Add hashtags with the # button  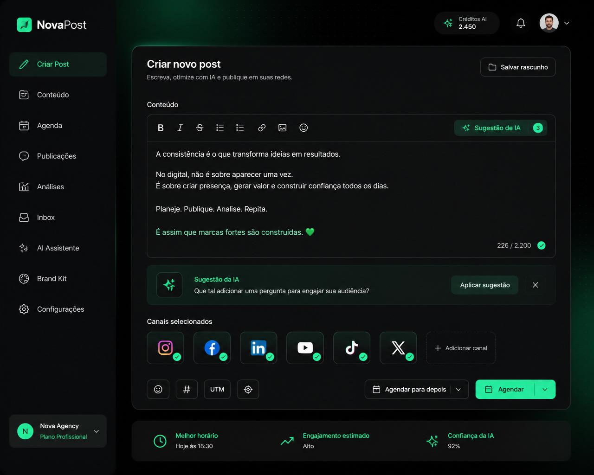pos(187,389)
